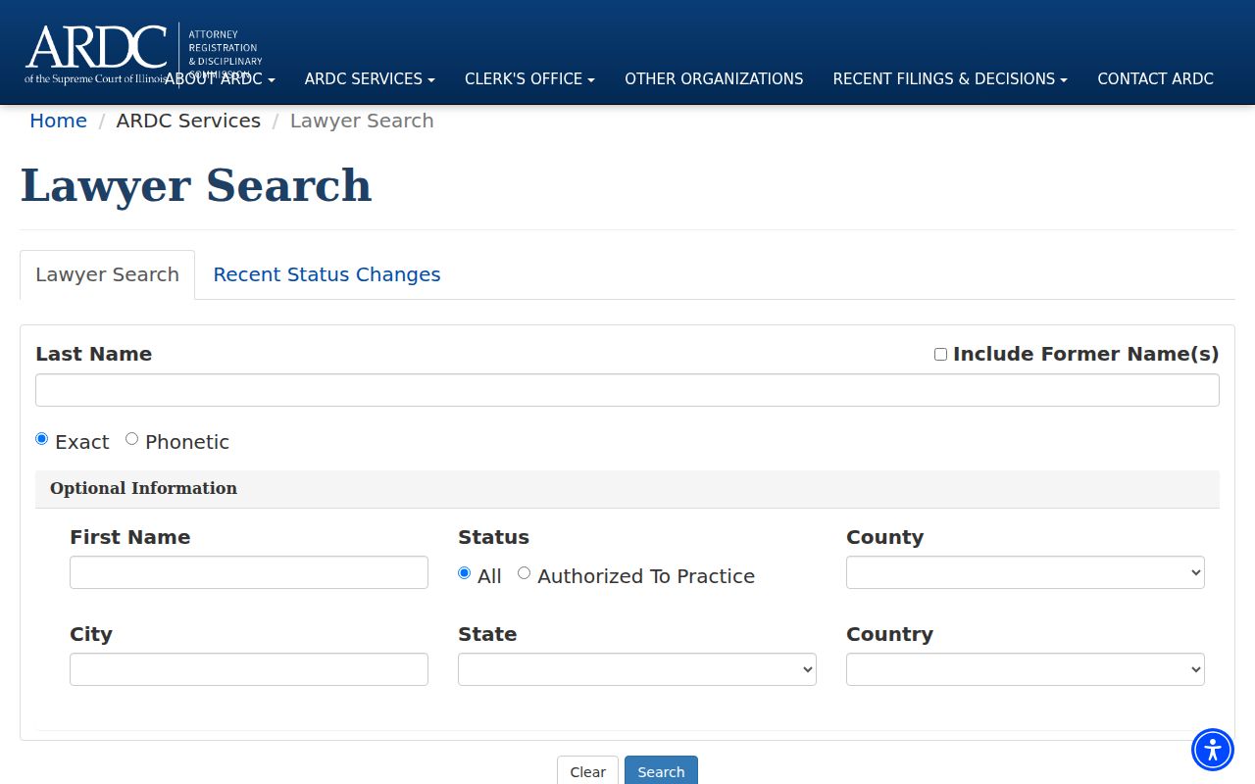Select the Exact name match radio
Screen dimensions: 1255x784
[41, 439]
